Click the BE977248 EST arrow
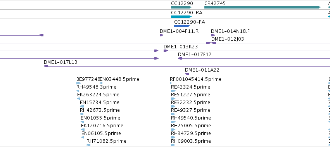This screenshot has width=330, height=147. point(78,83)
